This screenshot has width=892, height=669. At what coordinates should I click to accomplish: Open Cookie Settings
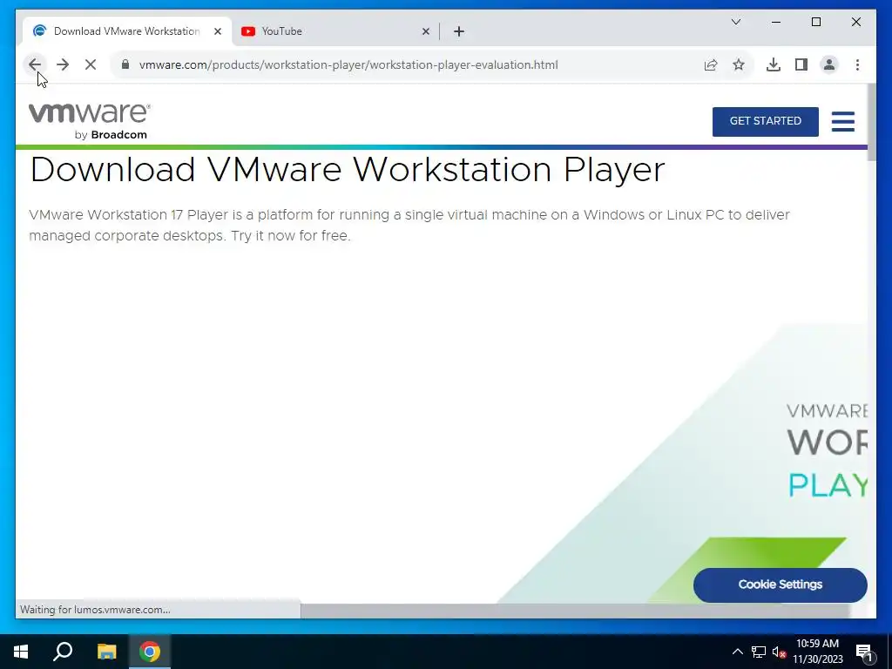(x=780, y=585)
